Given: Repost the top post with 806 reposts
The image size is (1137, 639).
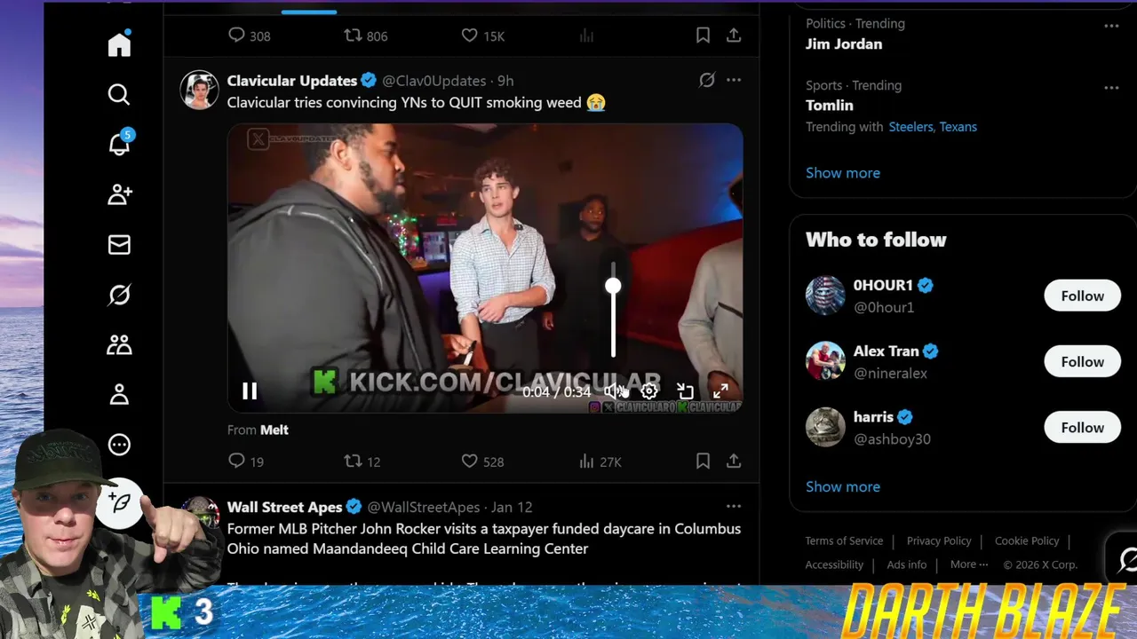Looking at the screenshot, I should coord(353,35).
